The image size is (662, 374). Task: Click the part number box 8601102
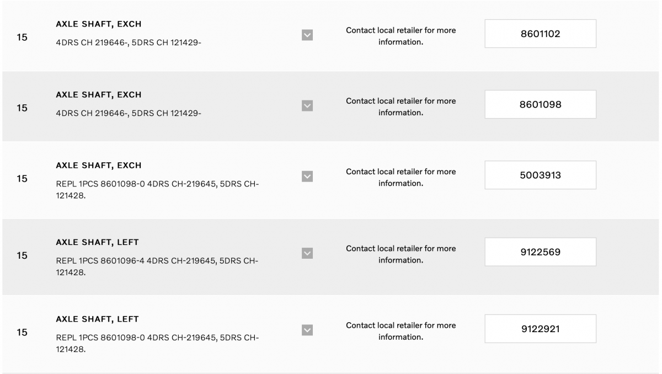(x=540, y=34)
